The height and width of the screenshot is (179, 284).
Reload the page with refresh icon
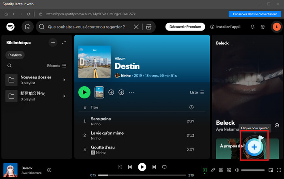(28, 14)
